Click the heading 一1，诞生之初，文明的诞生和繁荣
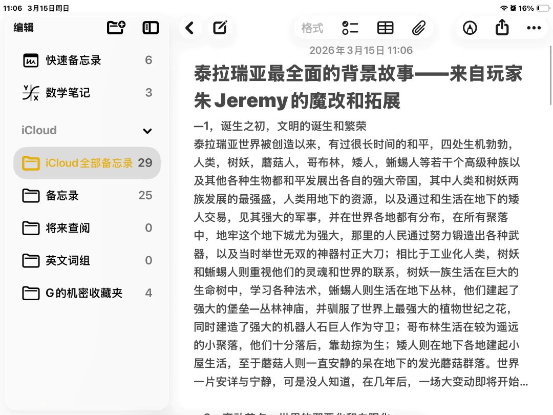The height and width of the screenshot is (415, 553). click(x=280, y=126)
